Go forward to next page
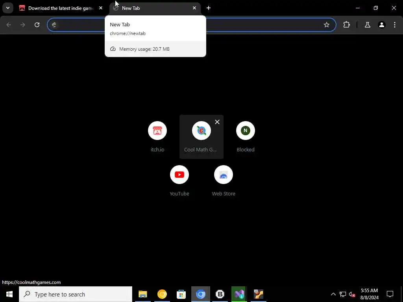This screenshot has width=403, height=302. click(23, 25)
